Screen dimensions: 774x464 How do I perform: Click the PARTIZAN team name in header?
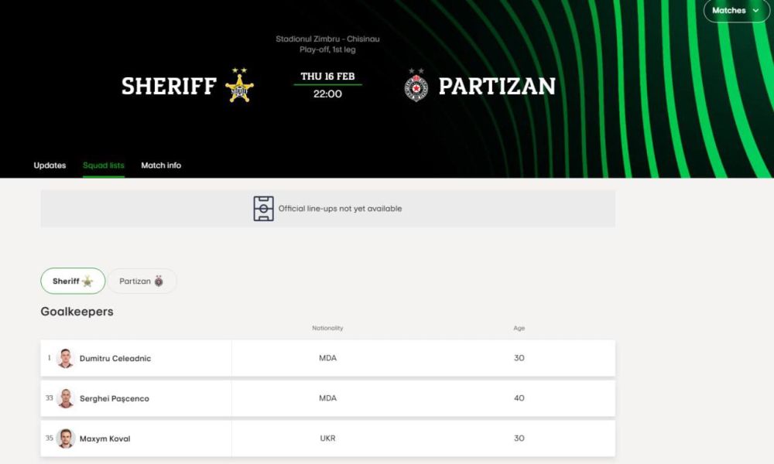click(497, 86)
